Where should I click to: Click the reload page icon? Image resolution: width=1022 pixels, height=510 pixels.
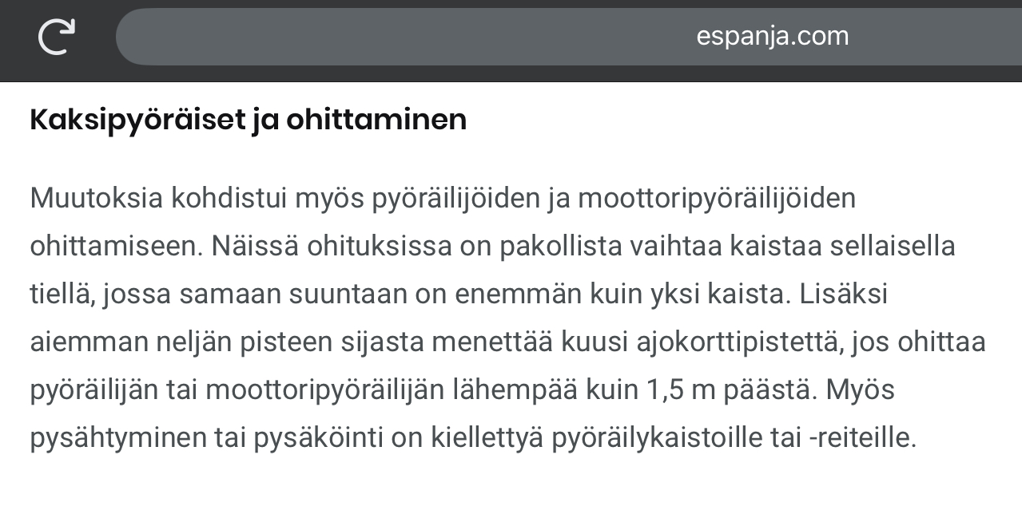tap(57, 37)
